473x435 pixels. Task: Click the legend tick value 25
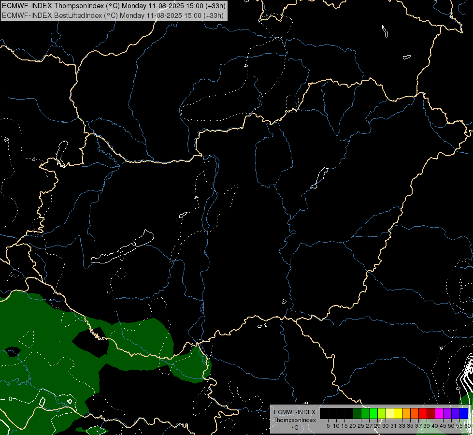(x=361, y=426)
